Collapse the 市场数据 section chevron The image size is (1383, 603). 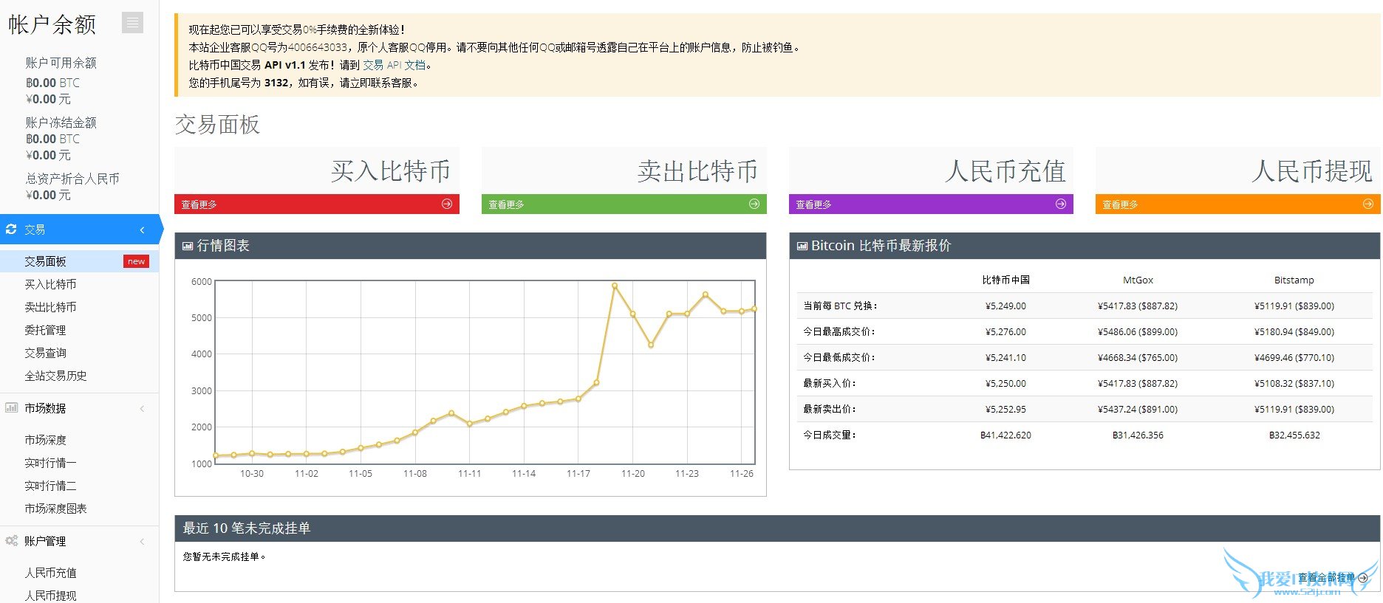(x=142, y=409)
